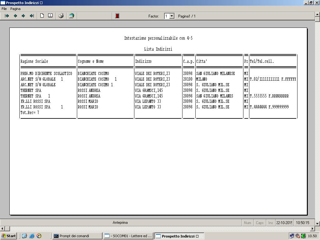320x240 pixels.
Task: Click phone cell starting T.02/11111111111
Action: (x=273, y=79)
